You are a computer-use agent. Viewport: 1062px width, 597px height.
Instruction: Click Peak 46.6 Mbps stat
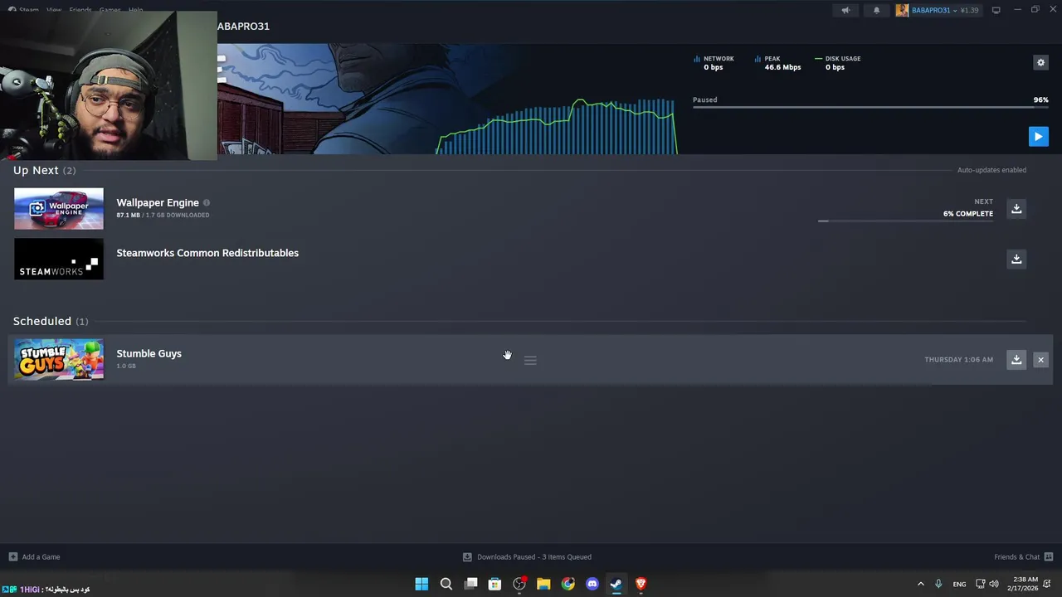point(778,63)
